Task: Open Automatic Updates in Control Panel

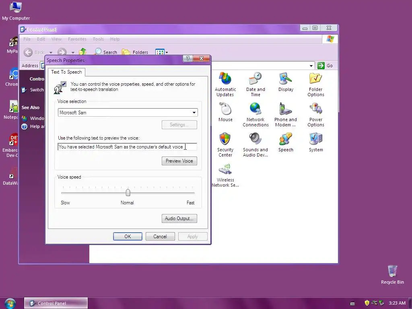Action: [225, 84]
